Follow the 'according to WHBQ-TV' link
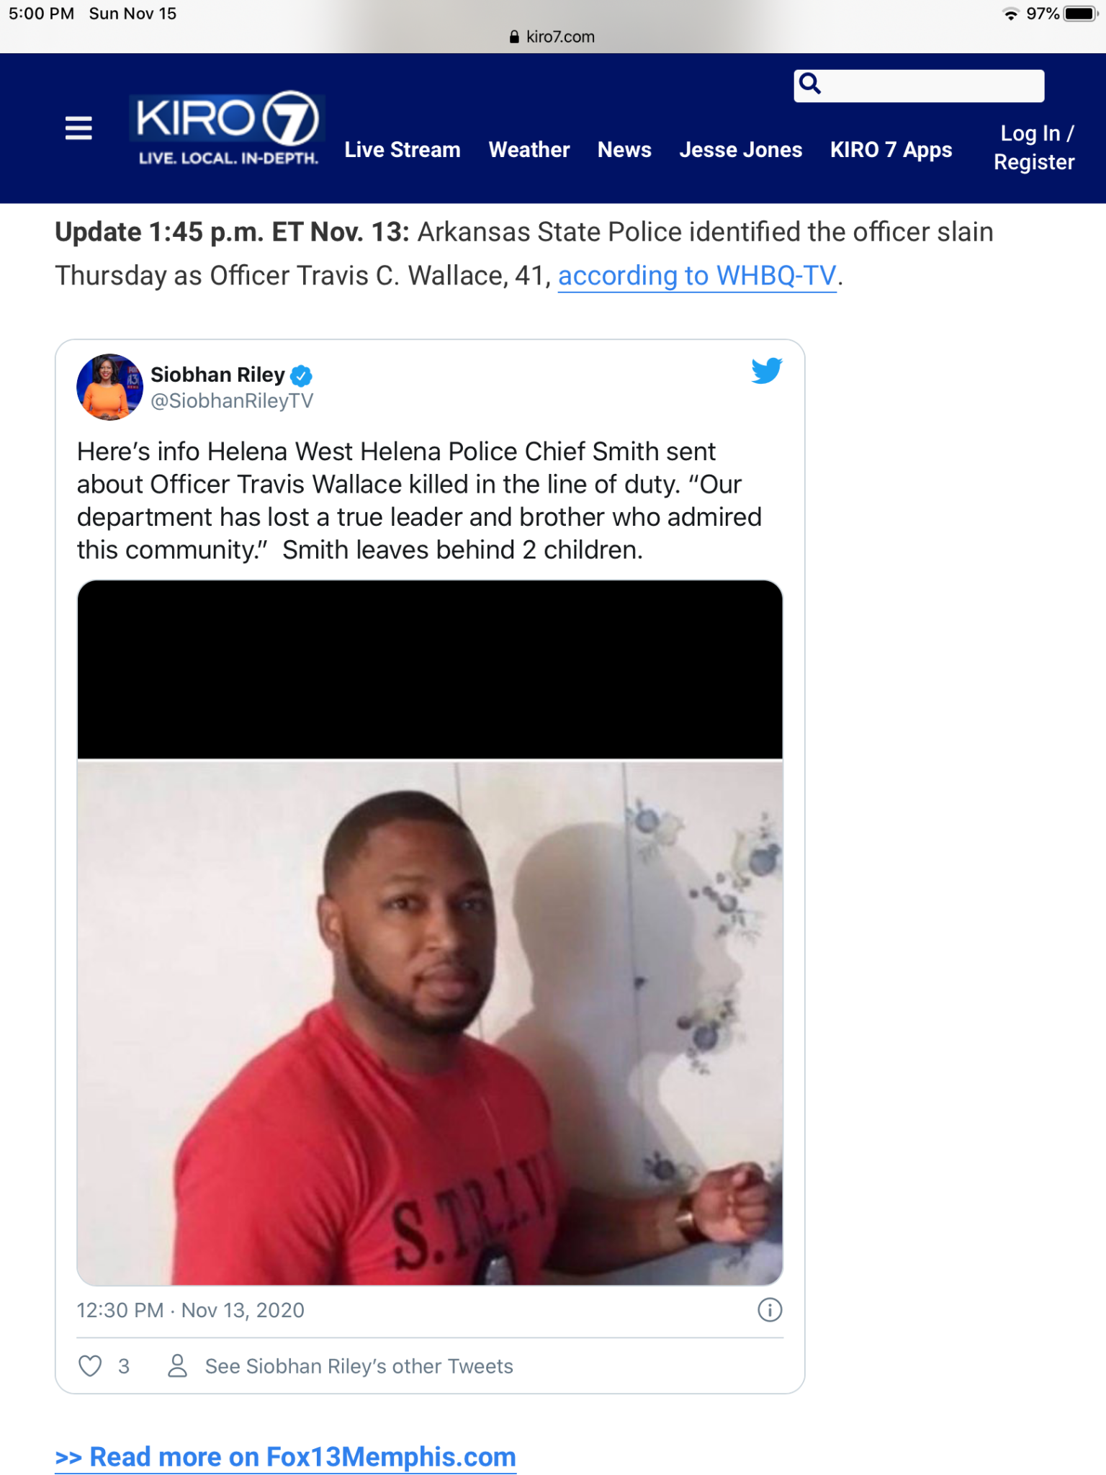1106x1475 pixels. point(697,276)
